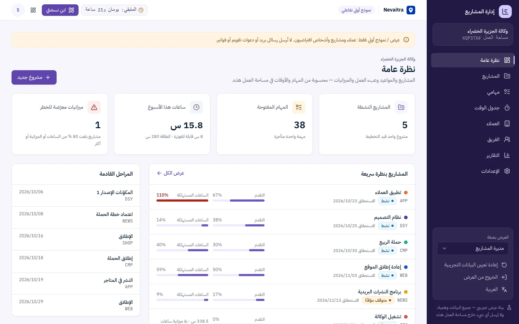Click the الإعدادات gear icon
This screenshot has height=324, width=519.
(x=507, y=171)
